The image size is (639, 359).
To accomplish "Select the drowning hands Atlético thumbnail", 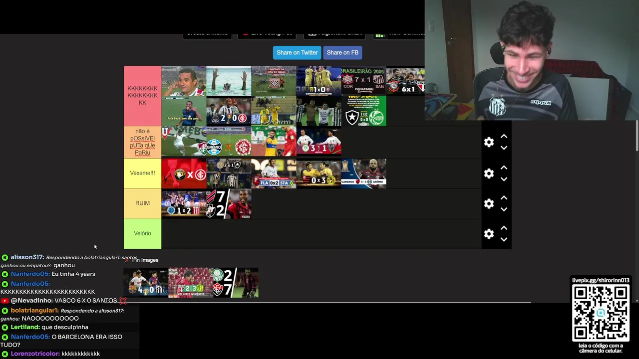I will pos(229,81).
